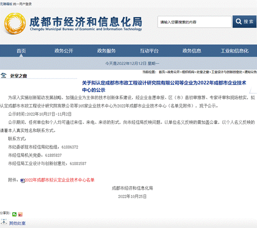Focus the site search input field

coord(194,22)
